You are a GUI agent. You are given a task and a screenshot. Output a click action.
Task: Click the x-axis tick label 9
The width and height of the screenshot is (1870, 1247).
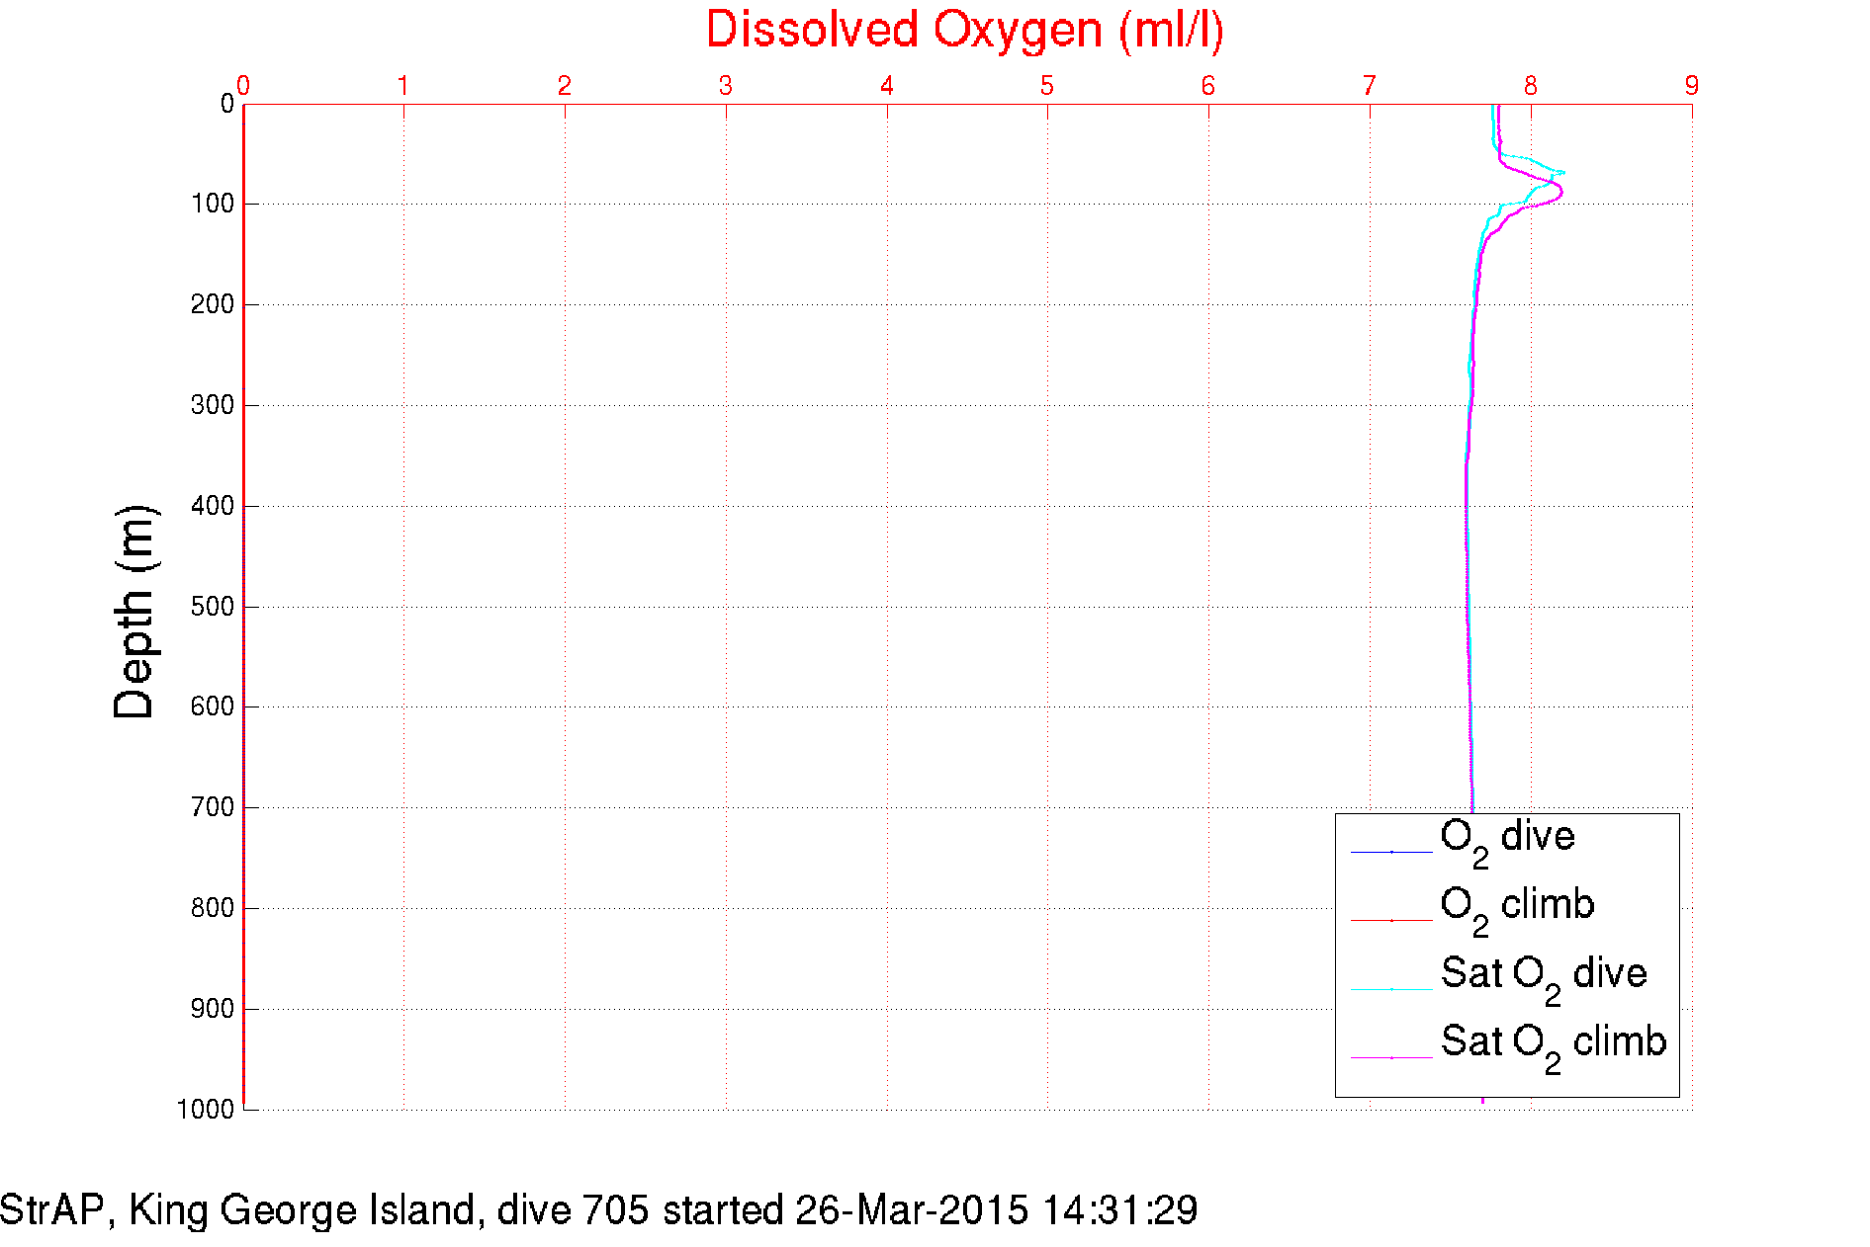[1692, 86]
